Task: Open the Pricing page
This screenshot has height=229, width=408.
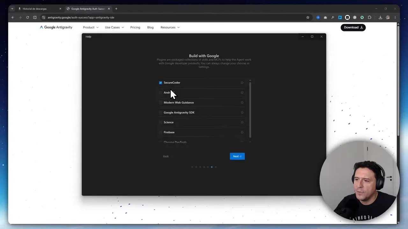Action: (x=135, y=27)
